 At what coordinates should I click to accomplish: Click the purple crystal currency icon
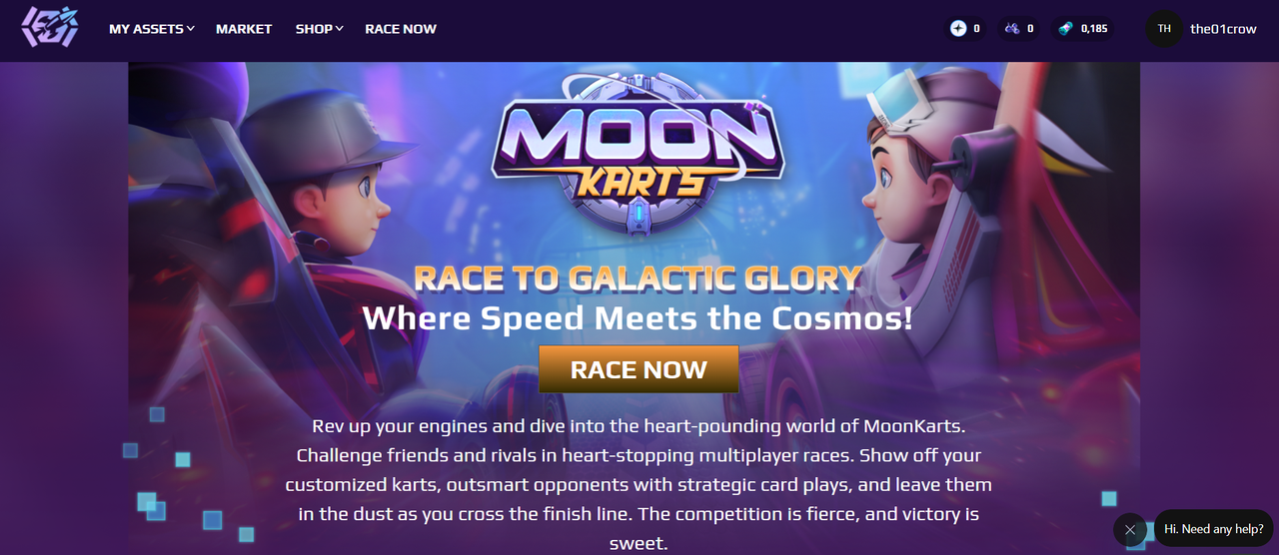[1012, 29]
